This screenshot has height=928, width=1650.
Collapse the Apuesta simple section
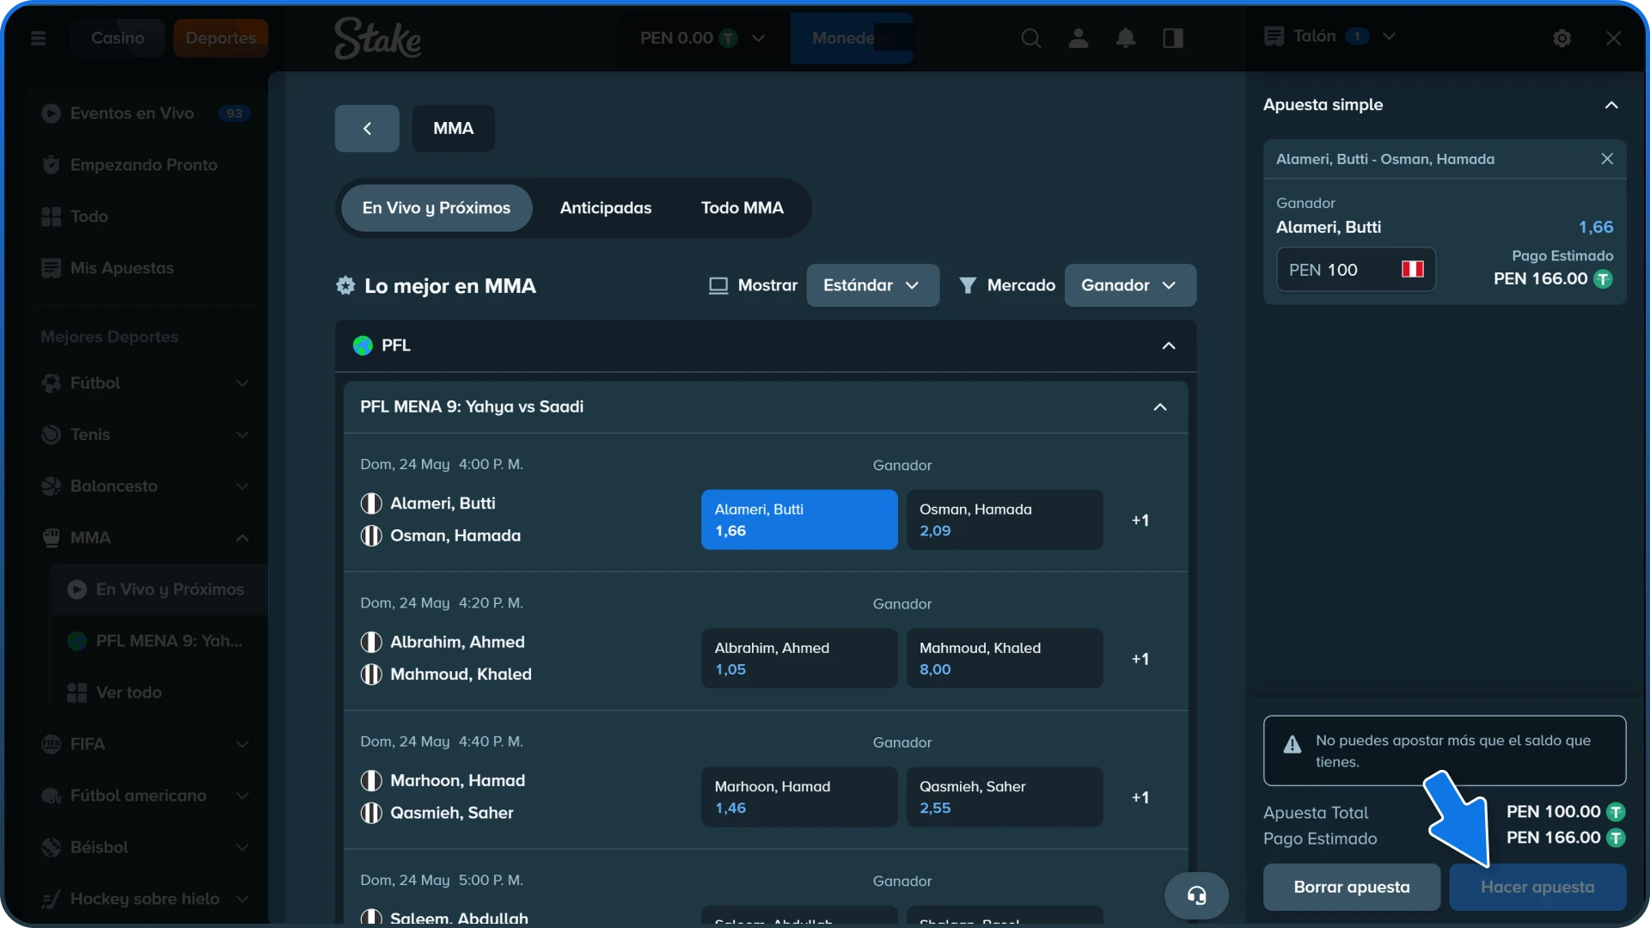pos(1611,105)
